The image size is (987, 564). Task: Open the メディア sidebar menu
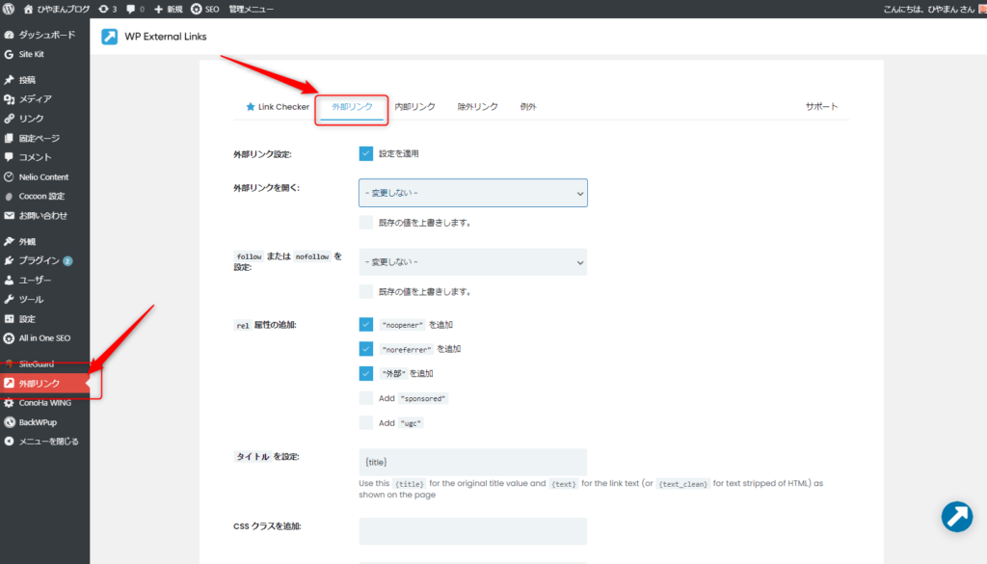[35, 99]
